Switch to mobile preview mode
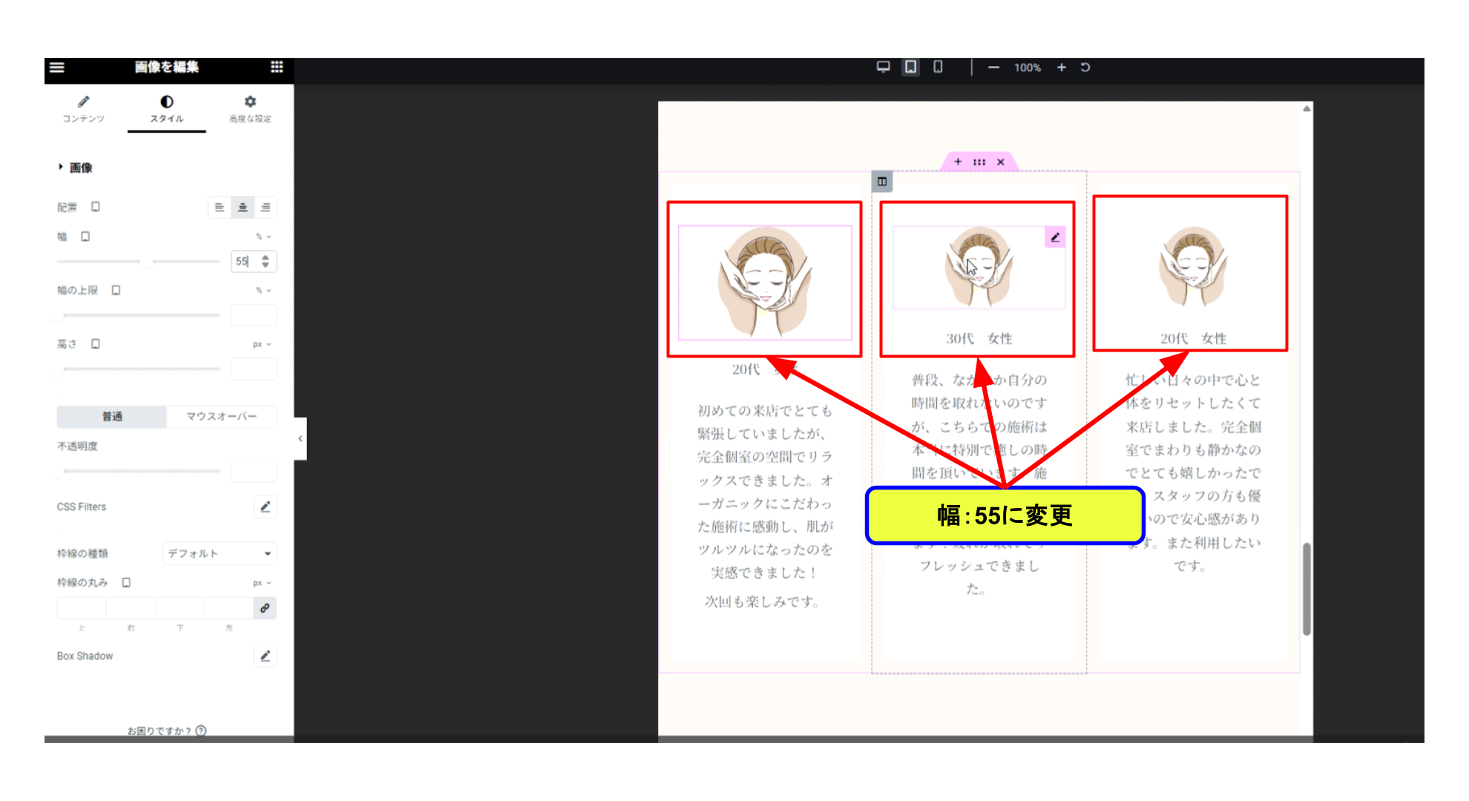The width and height of the screenshot is (1469, 801). tap(938, 67)
